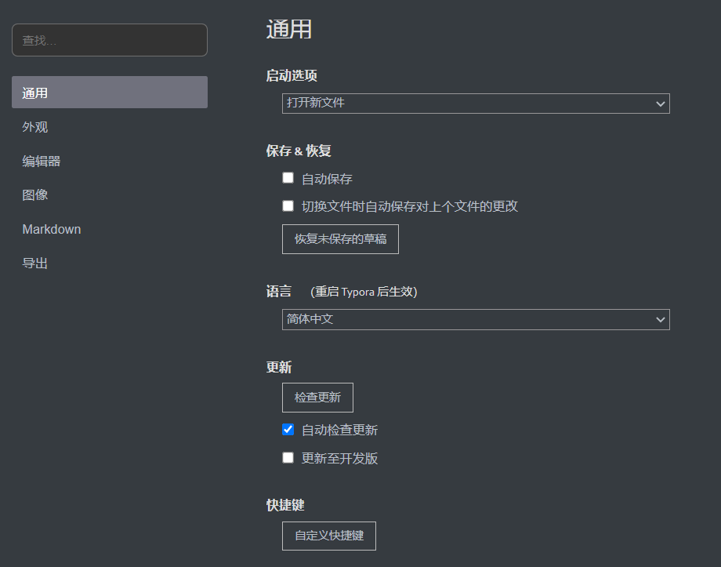The width and height of the screenshot is (721, 567).
Task: Open 自定义快捷键 button
Action: coord(329,536)
